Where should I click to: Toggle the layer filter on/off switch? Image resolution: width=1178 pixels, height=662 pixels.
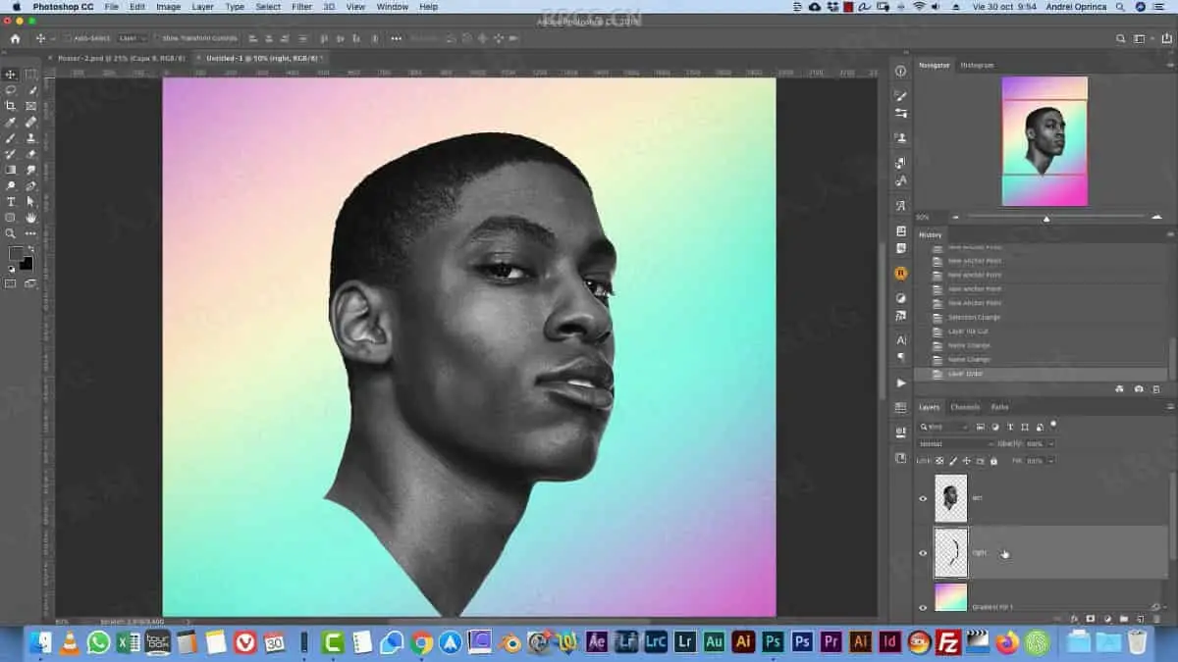(1053, 426)
